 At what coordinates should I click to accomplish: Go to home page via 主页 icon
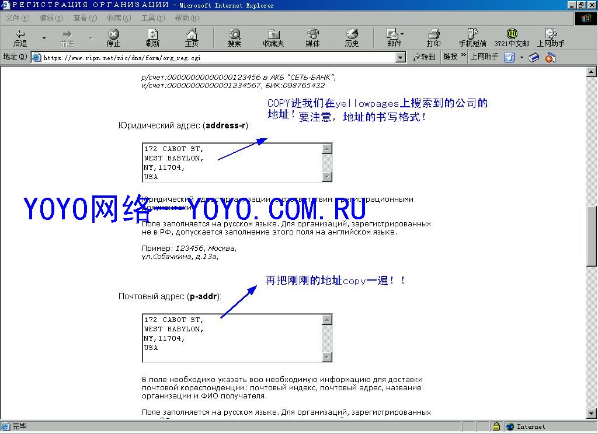click(192, 34)
